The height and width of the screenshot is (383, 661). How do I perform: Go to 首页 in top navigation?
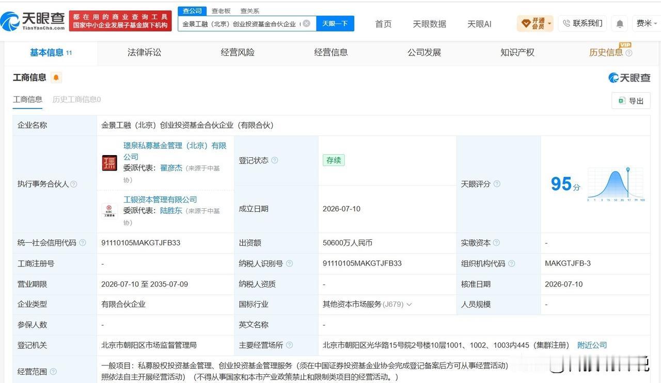point(383,24)
